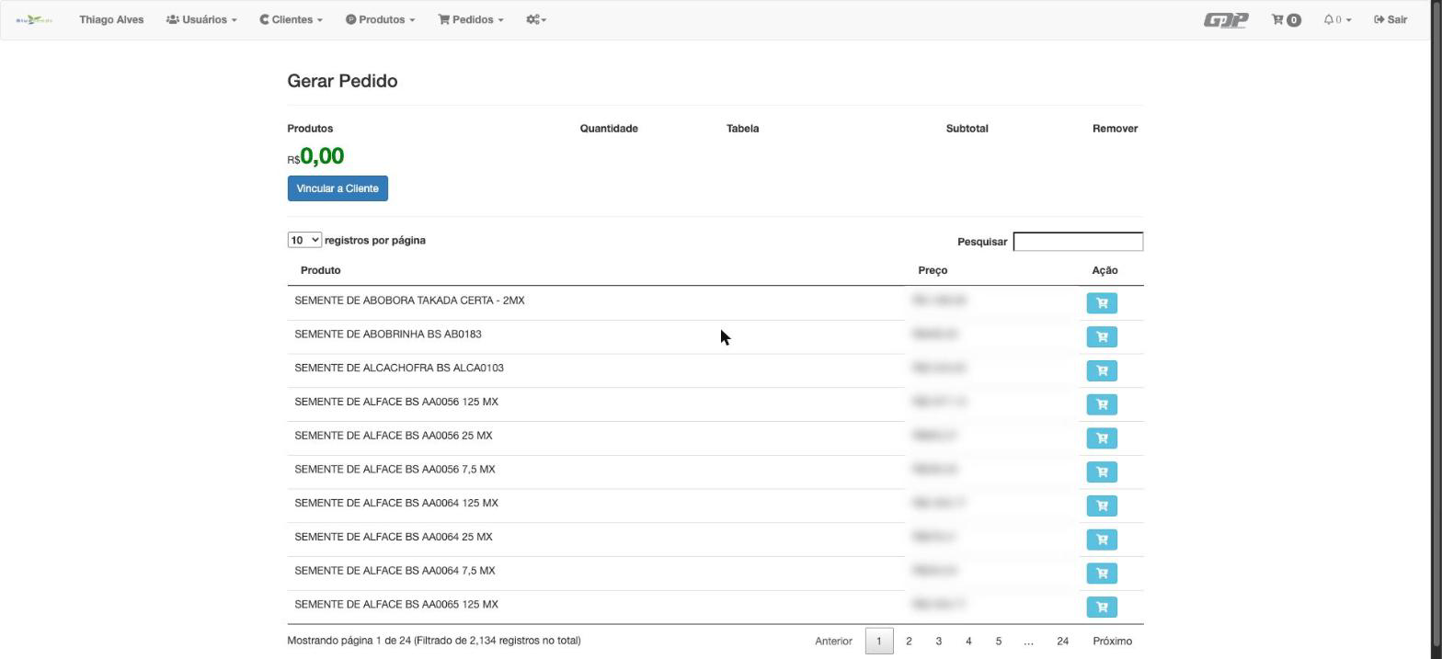Add SEMENTE DE ABOBORA TAKADA CERTA to cart
1442x659 pixels.
coord(1102,303)
